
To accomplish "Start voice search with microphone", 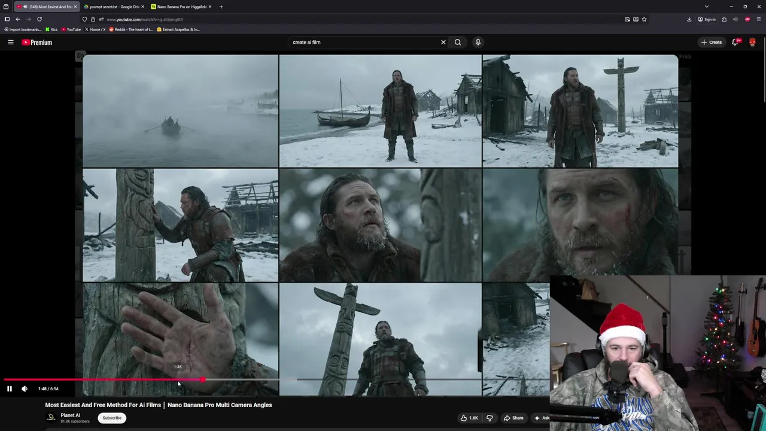I will [478, 43].
